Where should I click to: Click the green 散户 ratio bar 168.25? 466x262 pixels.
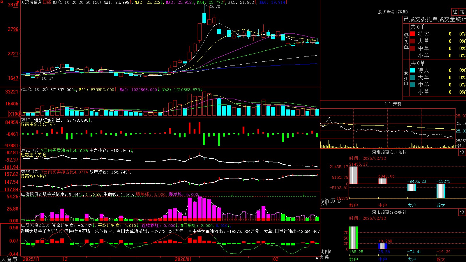pos(354,238)
